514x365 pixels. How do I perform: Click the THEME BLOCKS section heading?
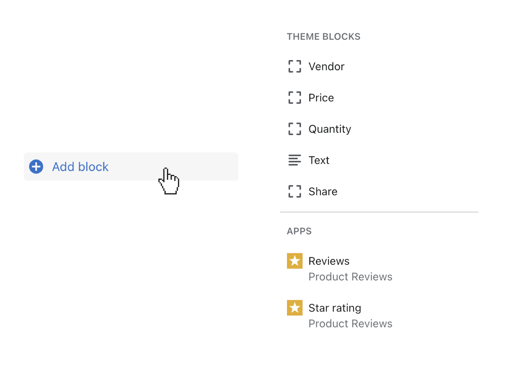[x=323, y=37]
